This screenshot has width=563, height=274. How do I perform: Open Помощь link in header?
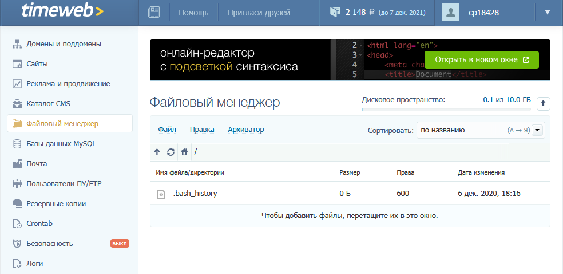pyautogui.click(x=193, y=13)
